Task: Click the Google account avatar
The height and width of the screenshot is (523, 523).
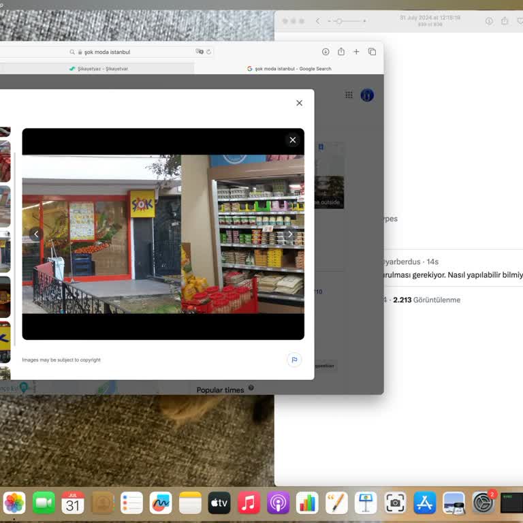Action: point(367,95)
